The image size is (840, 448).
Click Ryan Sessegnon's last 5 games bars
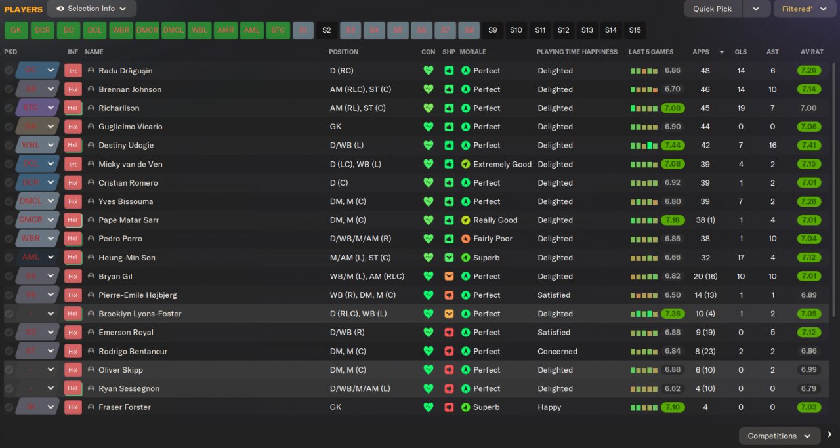click(644, 388)
